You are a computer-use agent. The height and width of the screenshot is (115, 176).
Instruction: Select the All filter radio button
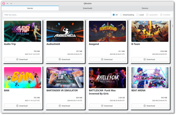pyautogui.click(x=115, y=15)
